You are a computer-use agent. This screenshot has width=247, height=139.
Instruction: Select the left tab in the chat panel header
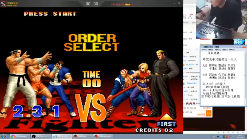[x=186, y=23]
